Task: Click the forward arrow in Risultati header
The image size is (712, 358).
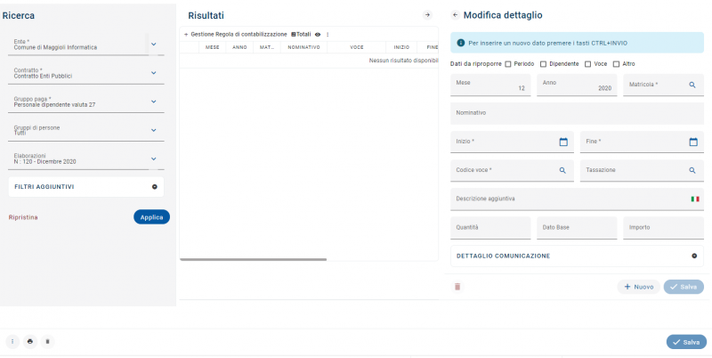Action: tap(427, 15)
